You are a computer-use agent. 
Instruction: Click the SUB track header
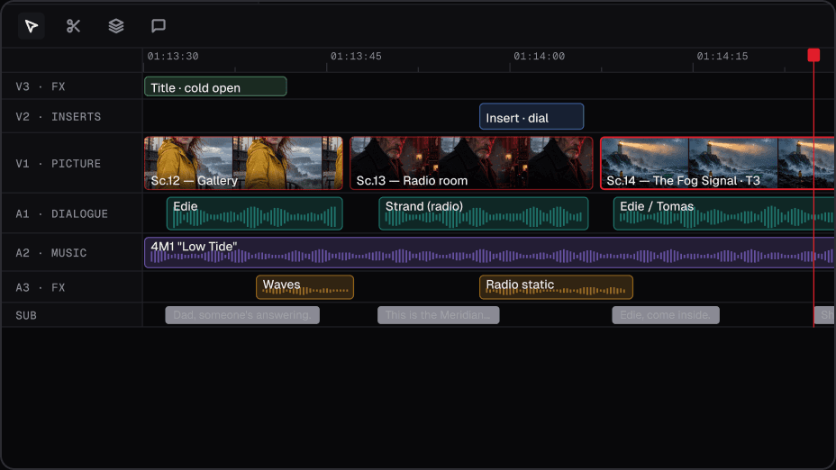pyautogui.click(x=72, y=315)
